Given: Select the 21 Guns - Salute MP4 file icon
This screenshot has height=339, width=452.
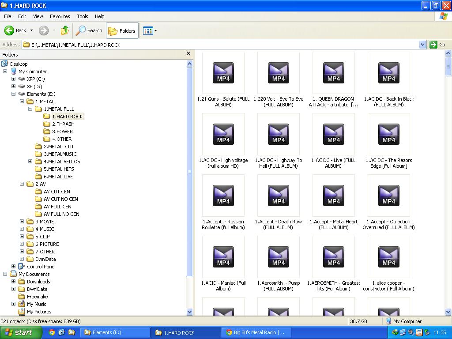Looking at the screenshot, I should [x=223, y=73].
